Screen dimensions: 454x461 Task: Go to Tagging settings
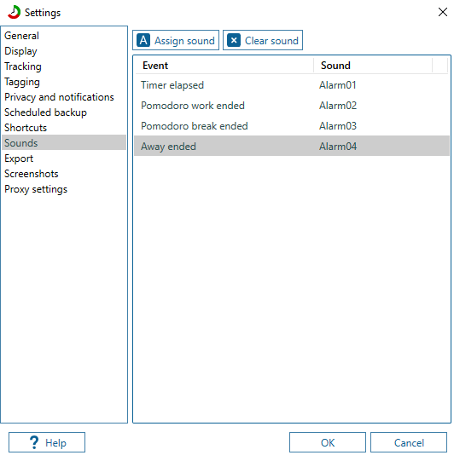tap(22, 82)
